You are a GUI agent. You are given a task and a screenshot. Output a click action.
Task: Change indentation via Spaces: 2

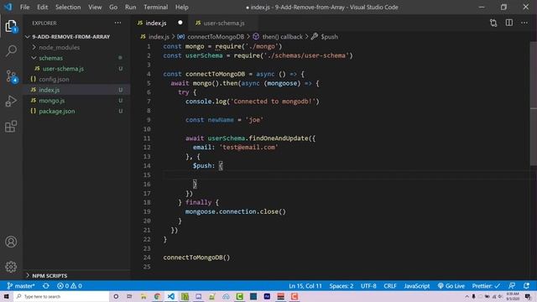tap(341, 286)
